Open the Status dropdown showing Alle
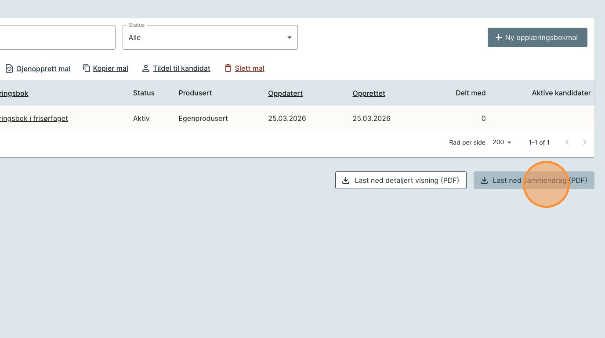Viewport: 605px width, 338px height. 210,38
